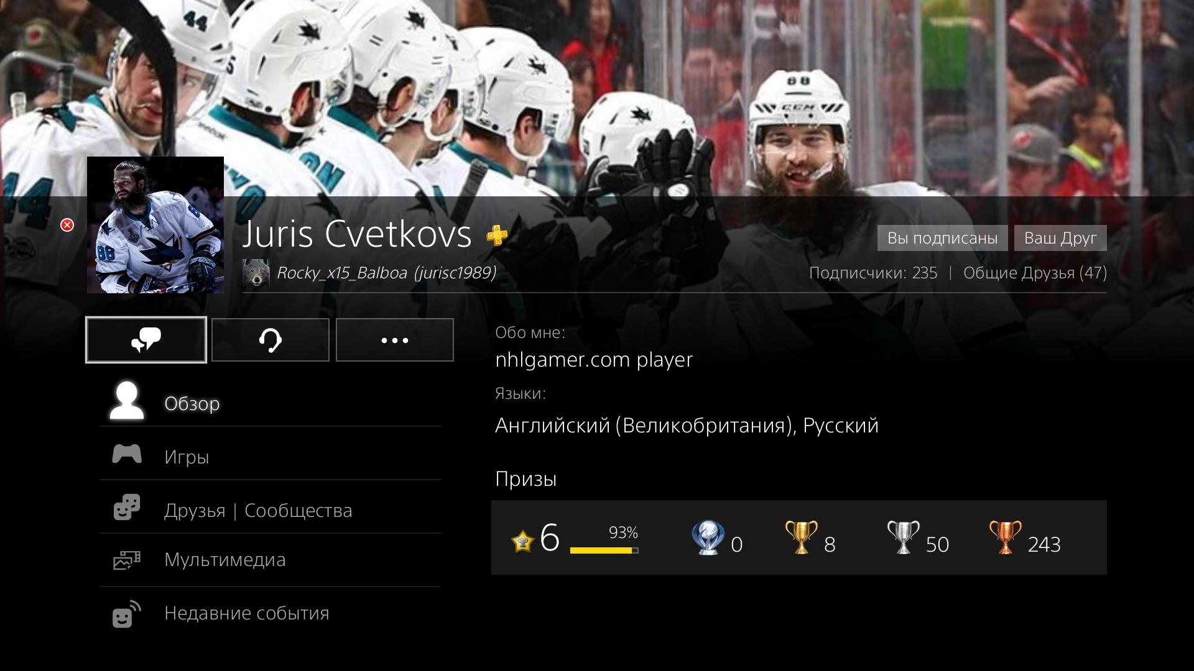The image size is (1194, 671).
Task: Click the silver trophy icon
Action: tap(903, 537)
